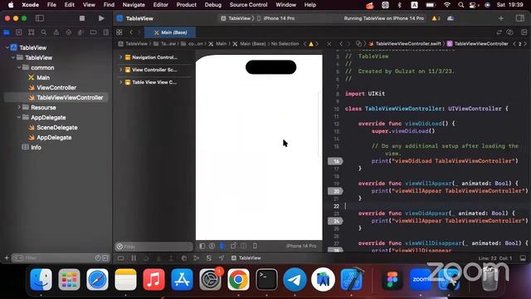531x299 pixels.
Task: Close the assistant editor with the X
Action: (x=329, y=44)
